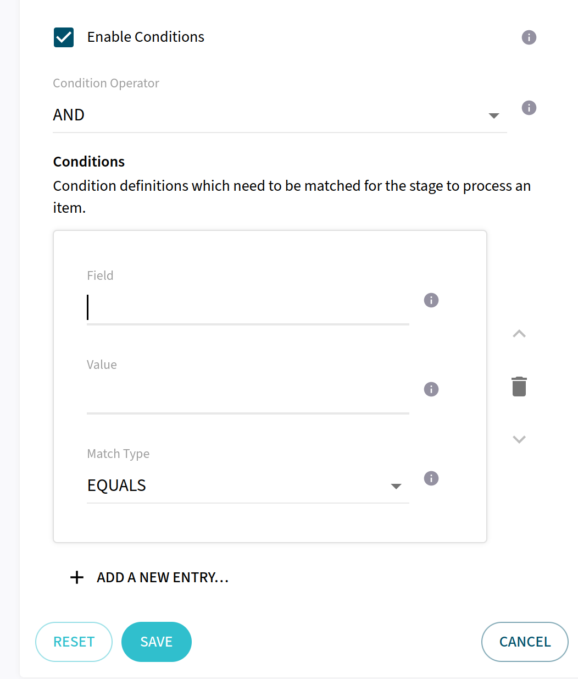The width and height of the screenshot is (578, 679).
Task: Click the ADD A NEW ENTRY text
Action: [163, 577]
